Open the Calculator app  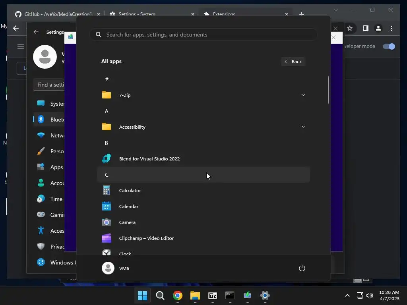[x=203, y=190]
